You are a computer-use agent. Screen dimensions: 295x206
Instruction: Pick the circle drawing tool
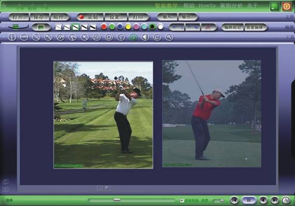[x=109, y=37]
